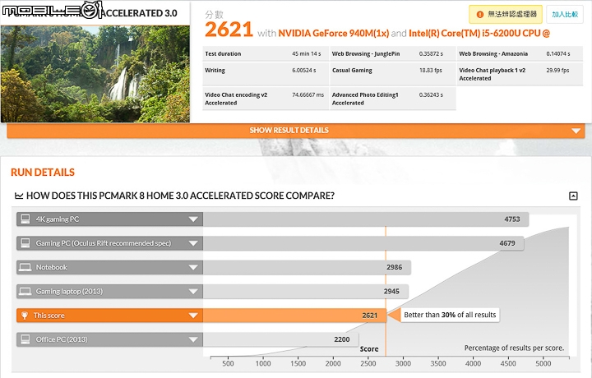Expand Gaming PC (Oculus Rift recommended spec) row
The width and height of the screenshot is (592, 378).
pyautogui.click(x=193, y=243)
